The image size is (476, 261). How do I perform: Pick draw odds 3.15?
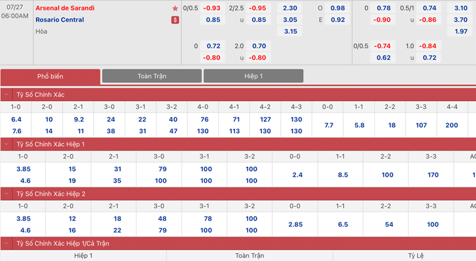point(290,31)
